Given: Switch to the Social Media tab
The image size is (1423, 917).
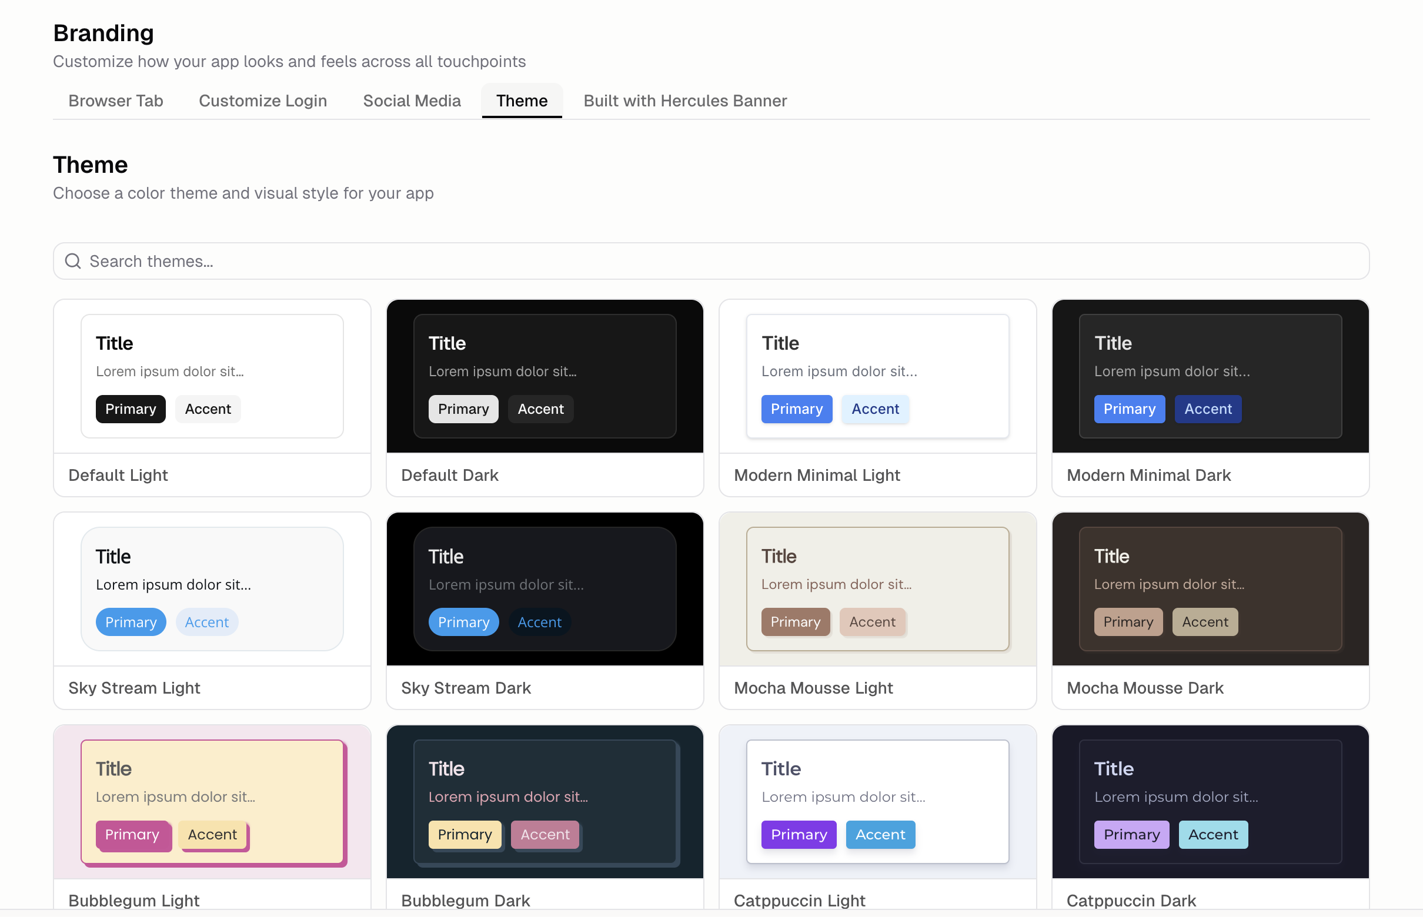Looking at the screenshot, I should 412,101.
